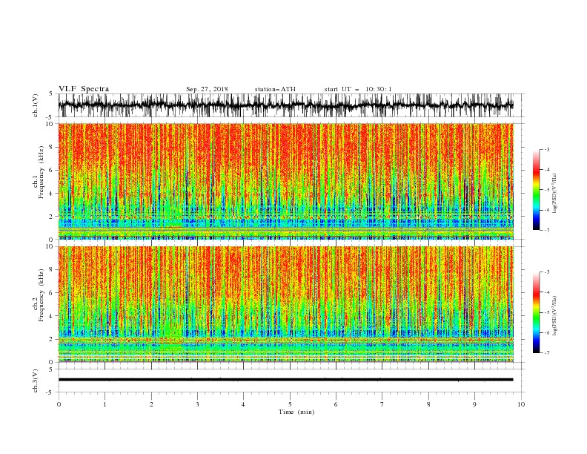Click the 'Time (min)' axis label
Image resolution: width=587 pixels, height=454 pixels.
coord(296,412)
